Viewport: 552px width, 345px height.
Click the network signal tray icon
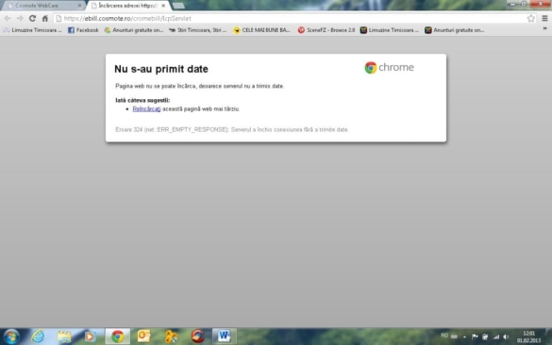click(x=495, y=337)
